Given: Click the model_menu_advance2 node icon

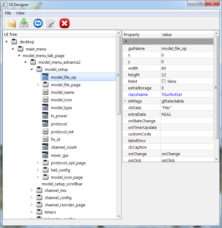Looking at the screenshot, I should [x=33, y=62].
